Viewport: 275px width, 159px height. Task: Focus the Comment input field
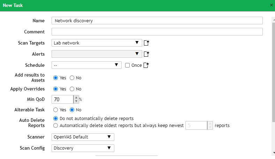tap(157, 32)
